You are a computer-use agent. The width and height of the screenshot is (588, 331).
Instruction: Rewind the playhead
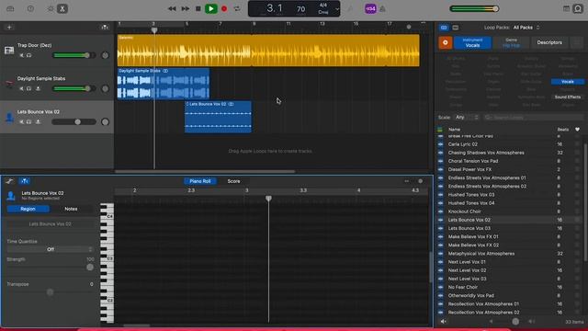[x=172, y=8]
